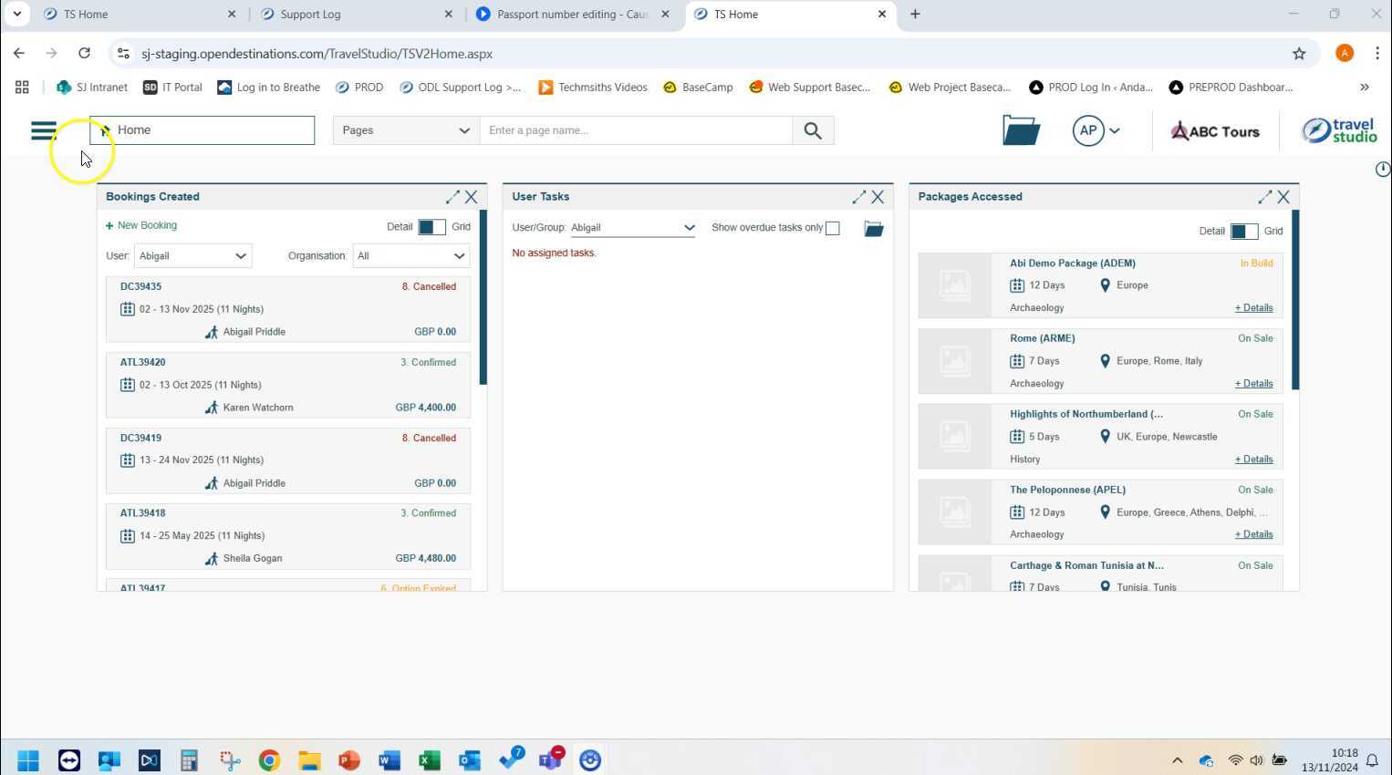The image size is (1392, 775).
Task: Open the Chrome apps grid icon
Action: click(x=22, y=88)
